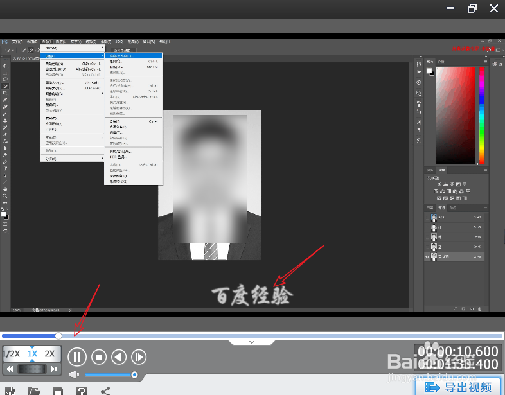Select the Move tool in Photoshop
505x395 pixels.
coord(5,66)
